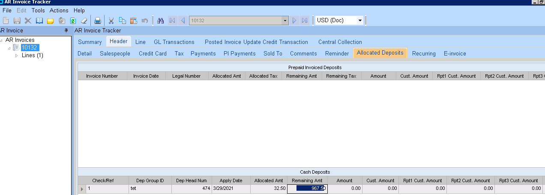545x195 pixels.
Task: Click the Copy toolbar icon
Action: pos(122,20)
